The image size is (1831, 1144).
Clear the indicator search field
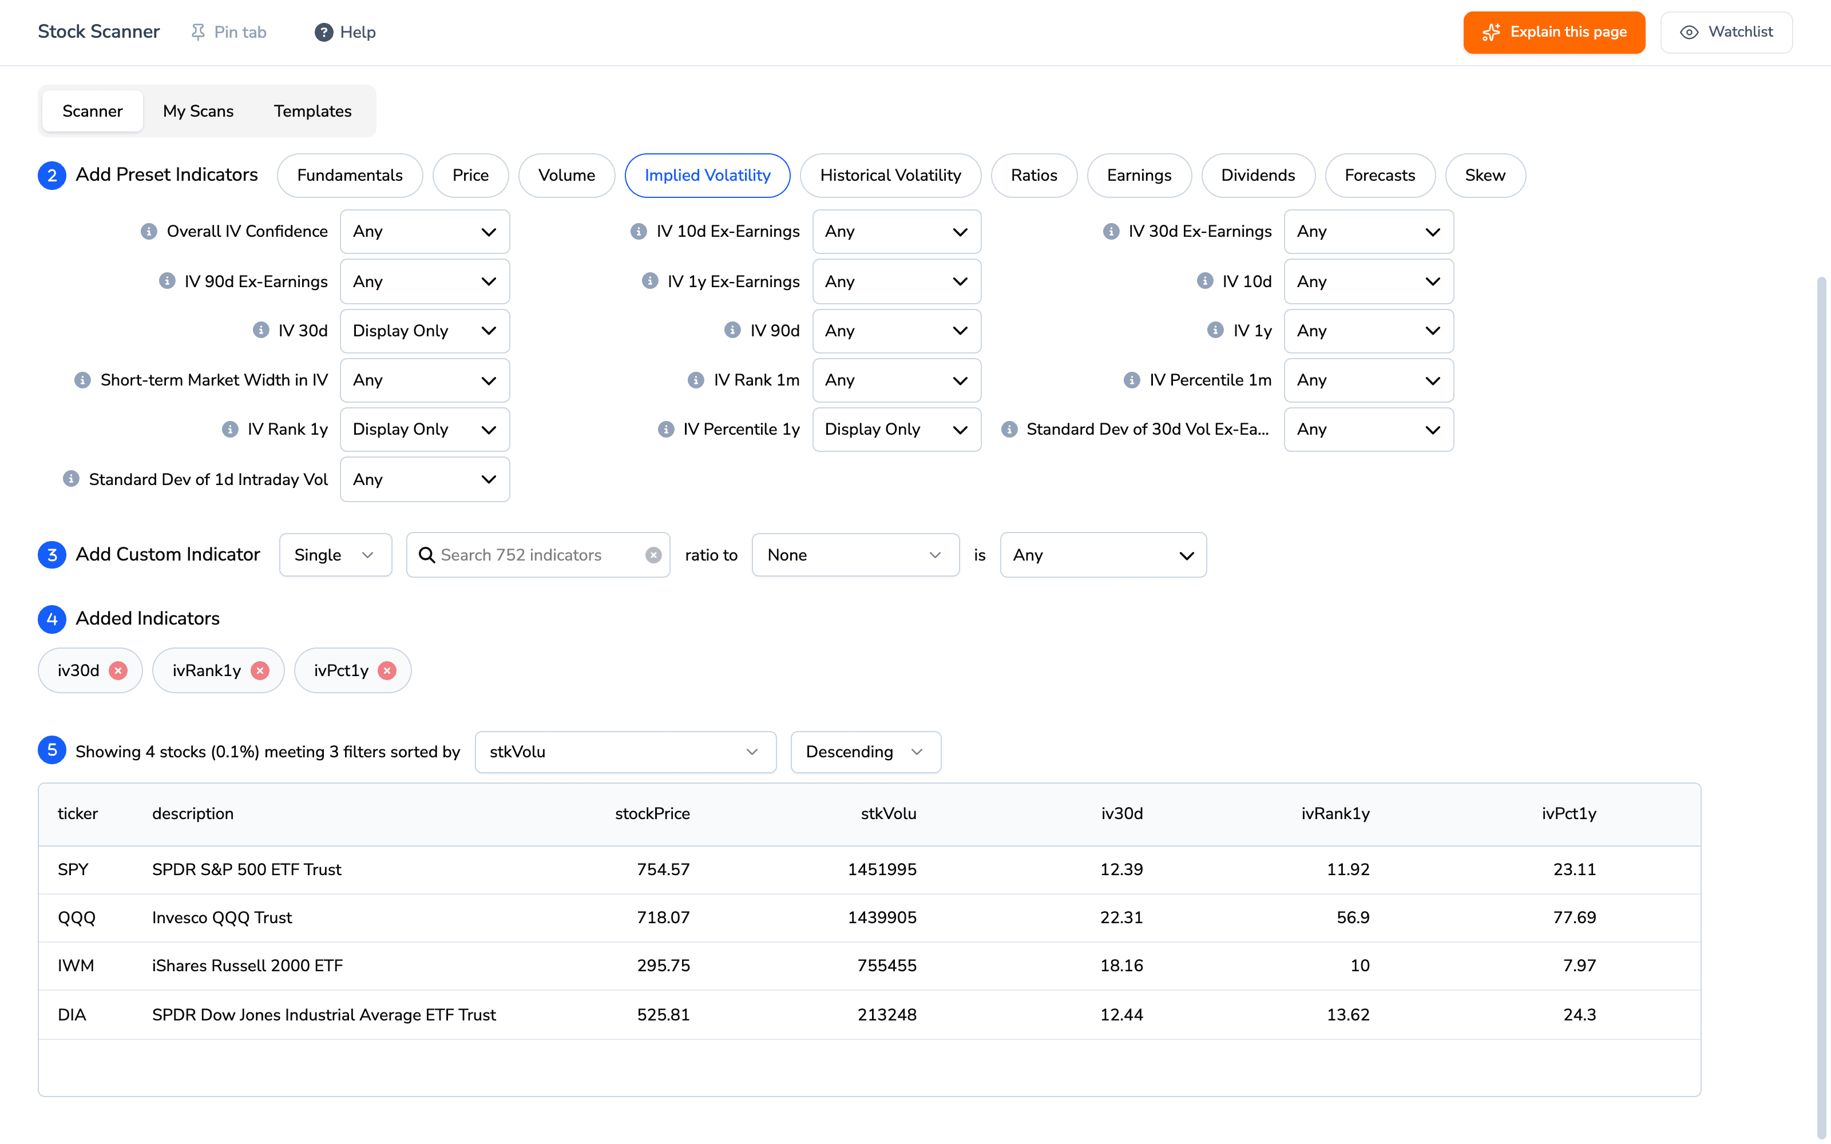(x=653, y=555)
